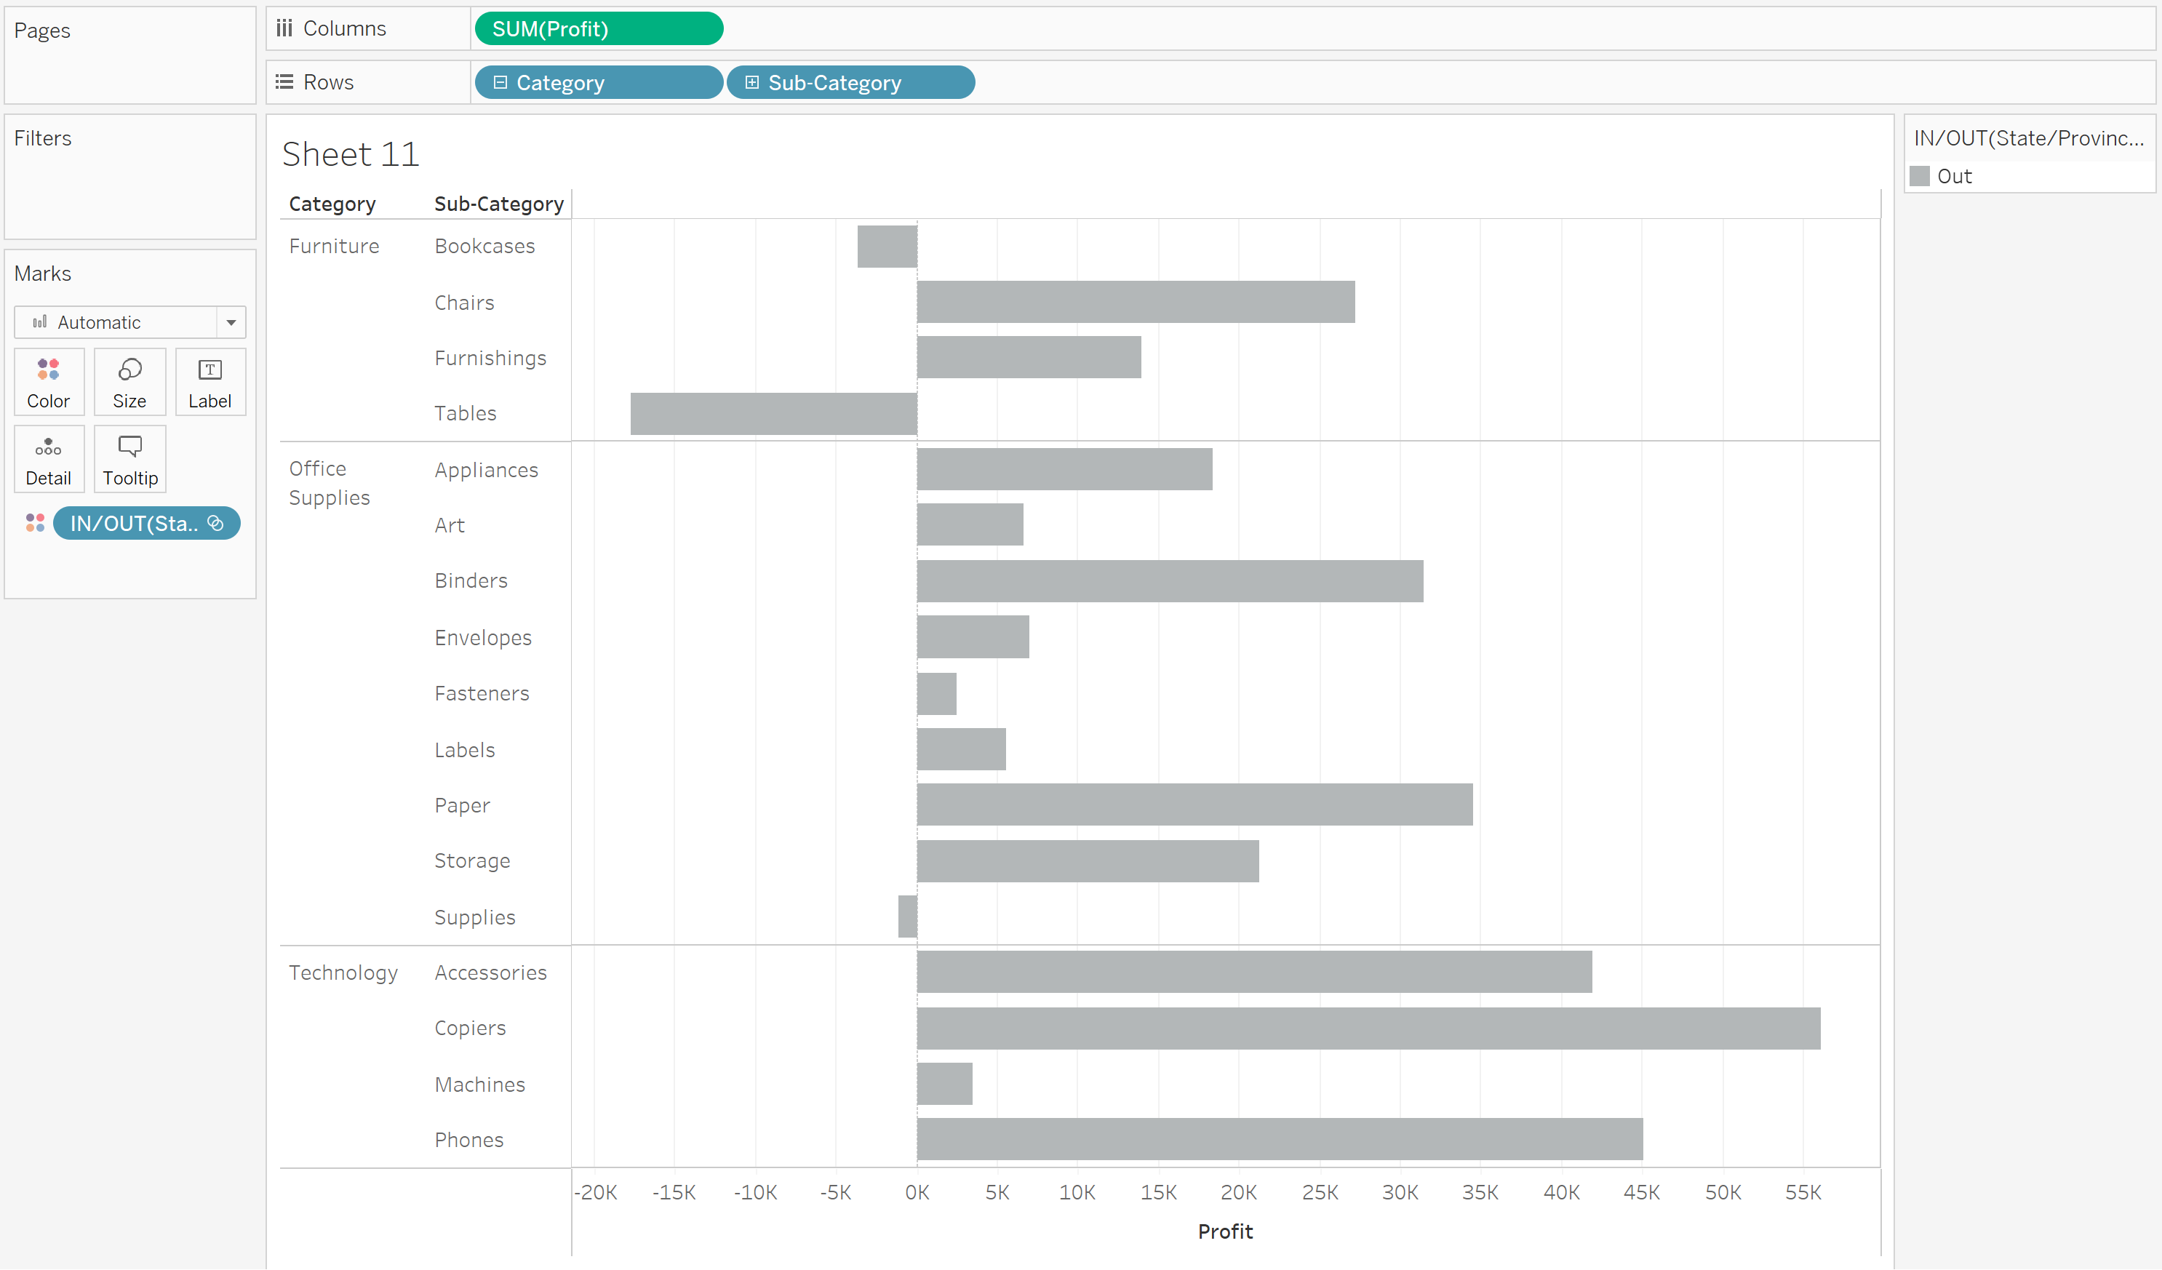Viewport: 2162px width, 1270px height.
Task: Click the Category column header
Action: pyautogui.click(x=332, y=204)
